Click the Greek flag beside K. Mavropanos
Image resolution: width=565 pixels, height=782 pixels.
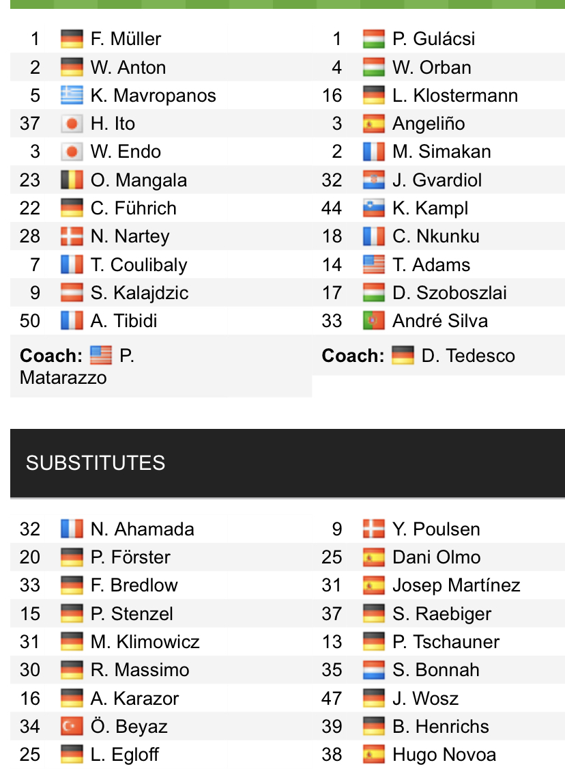(x=72, y=95)
